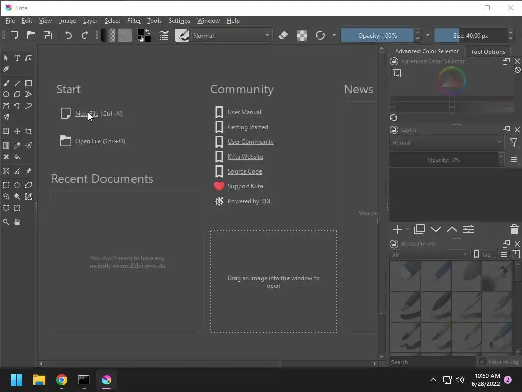Click the foreground black color swatch

tap(141, 33)
